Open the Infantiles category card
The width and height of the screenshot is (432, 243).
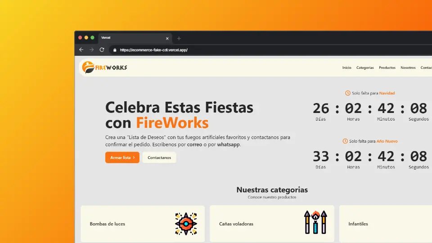[x=386, y=224]
